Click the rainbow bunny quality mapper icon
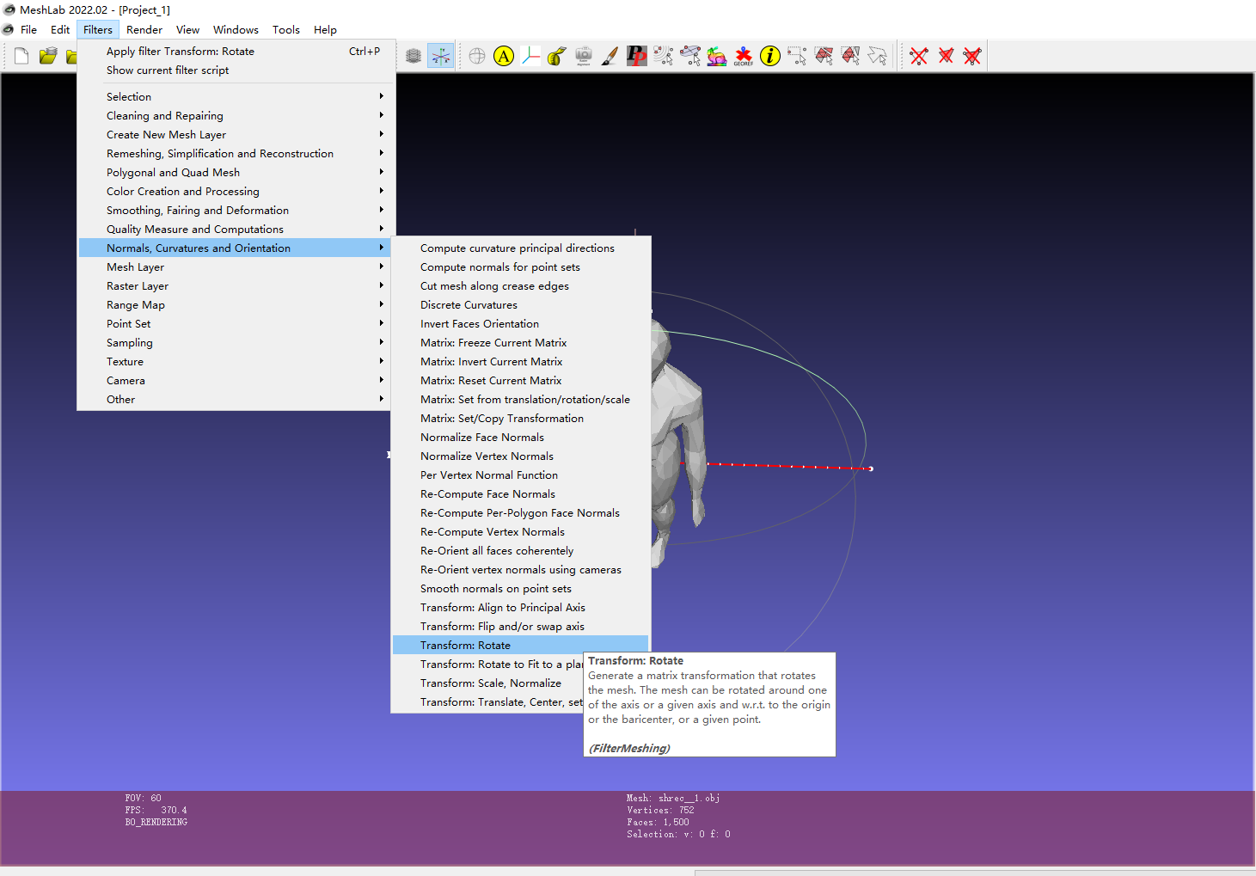The image size is (1256, 876). [717, 56]
